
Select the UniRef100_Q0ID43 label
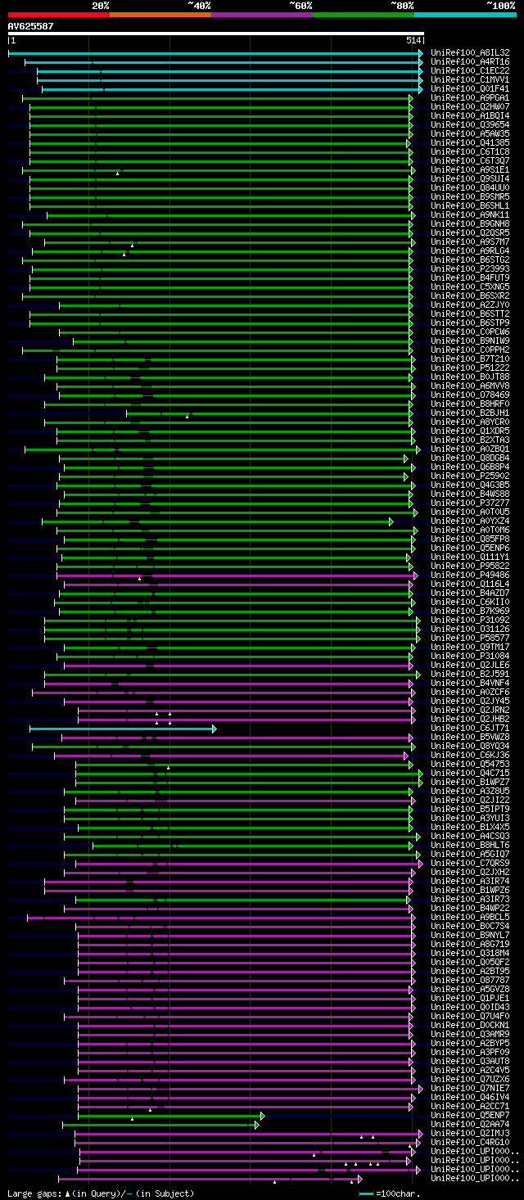tap(470, 1007)
